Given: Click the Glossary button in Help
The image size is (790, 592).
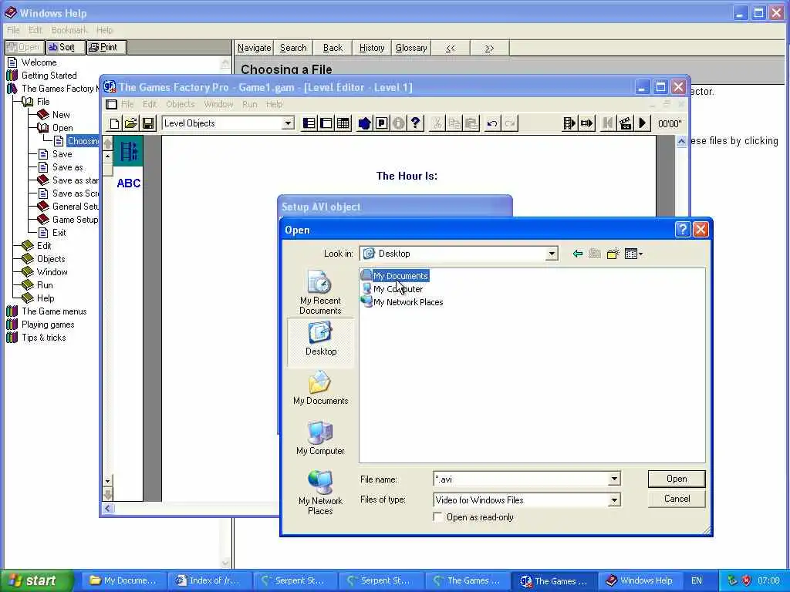Looking at the screenshot, I should 411,48.
